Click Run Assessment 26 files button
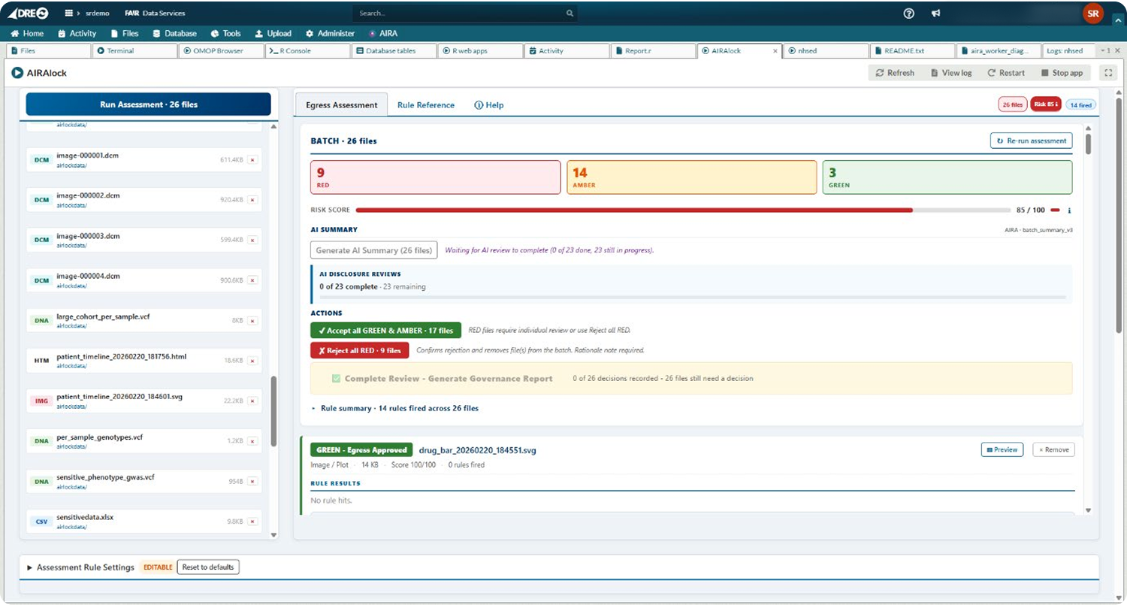Screen dimensions: 1127x605 [149, 104]
